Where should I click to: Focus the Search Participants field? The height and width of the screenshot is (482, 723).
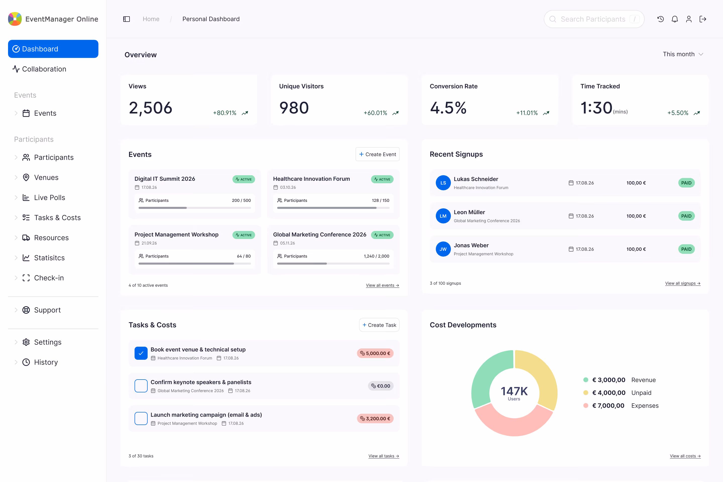594,19
